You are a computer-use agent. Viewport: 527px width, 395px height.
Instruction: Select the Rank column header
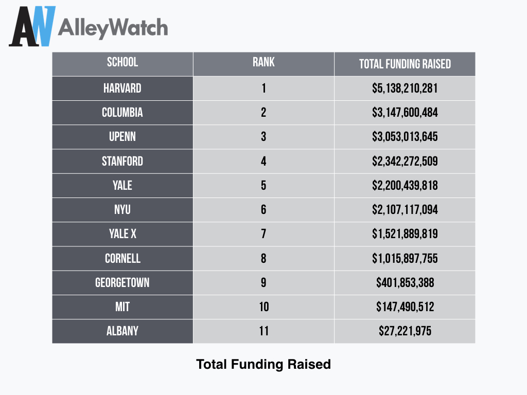tap(263, 63)
